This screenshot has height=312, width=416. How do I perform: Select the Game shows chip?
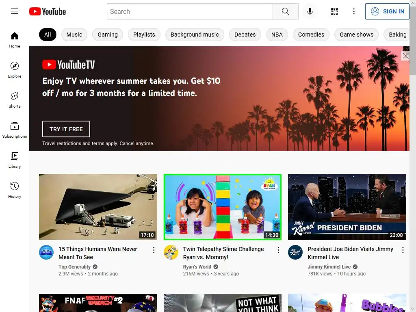(356, 35)
